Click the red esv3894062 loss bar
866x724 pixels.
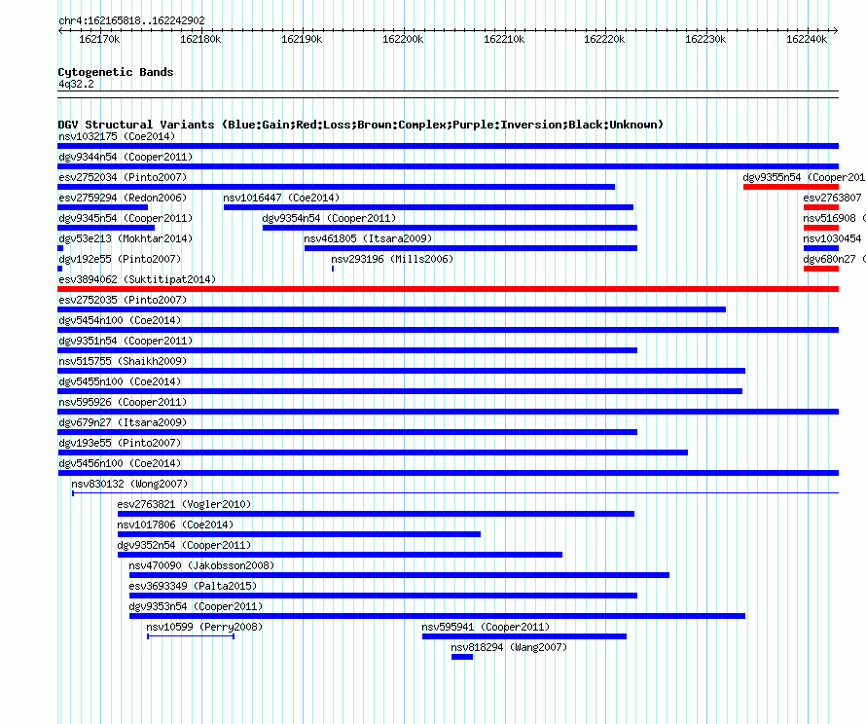(x=448, y=289)
